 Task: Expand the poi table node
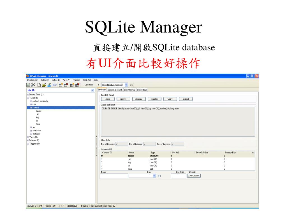(x=31, y=127)
